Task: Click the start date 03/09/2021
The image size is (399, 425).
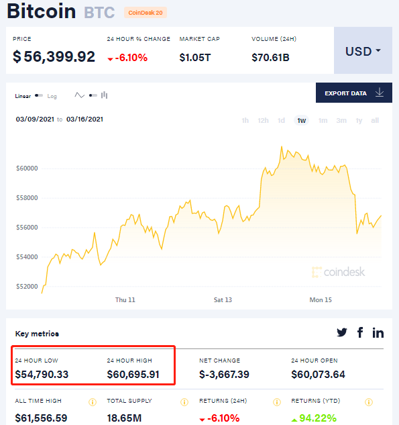Action: 35,120
